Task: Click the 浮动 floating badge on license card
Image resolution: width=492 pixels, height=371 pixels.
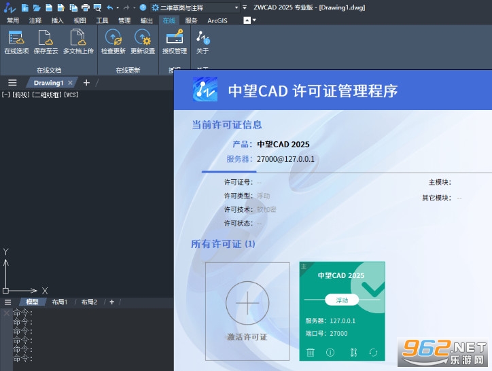Action: pos(342,300)
